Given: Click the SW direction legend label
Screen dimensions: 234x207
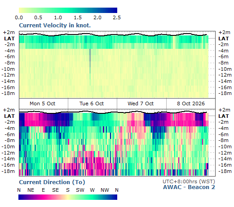Looking at the screenshot, I should (80, 190).
